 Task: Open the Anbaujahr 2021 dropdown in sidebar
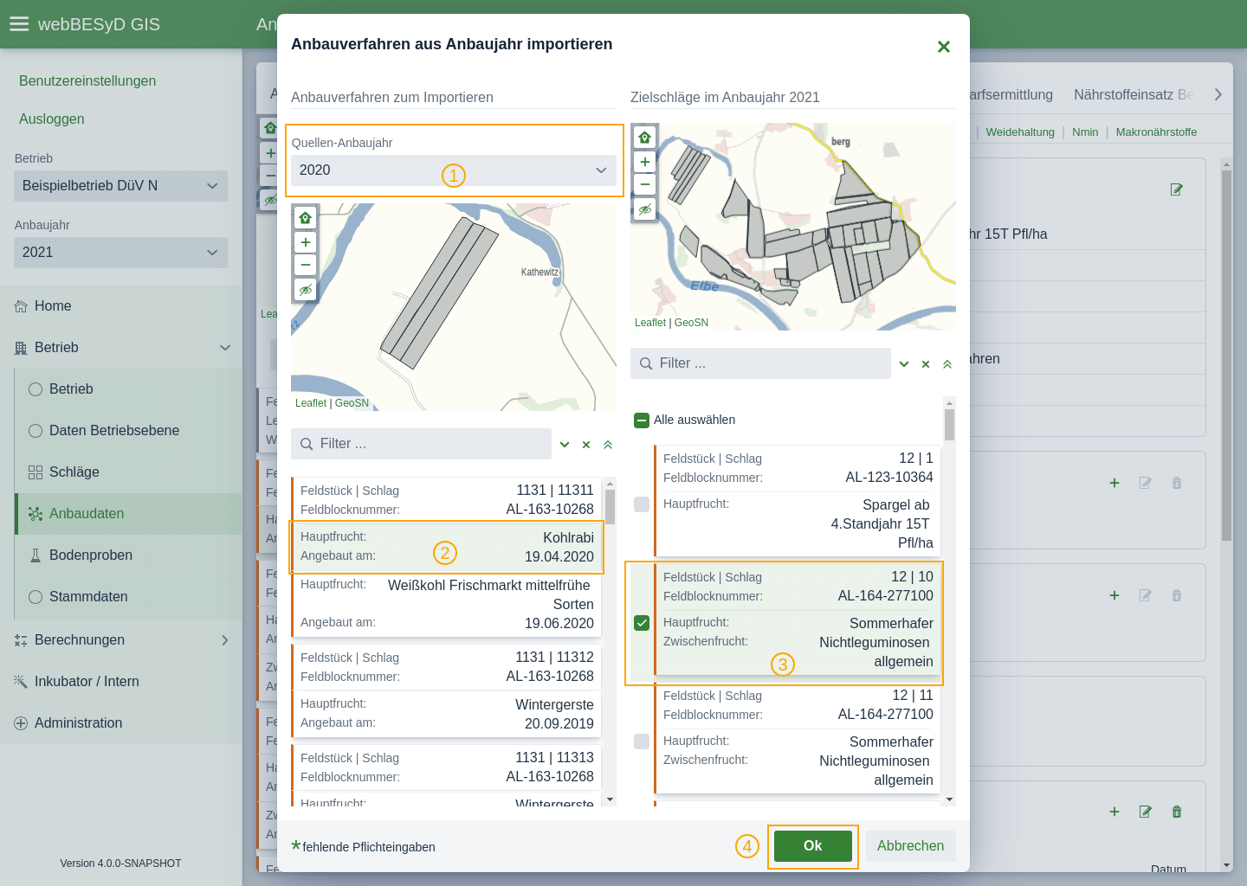pyautogui.click(x=120, y=253)
